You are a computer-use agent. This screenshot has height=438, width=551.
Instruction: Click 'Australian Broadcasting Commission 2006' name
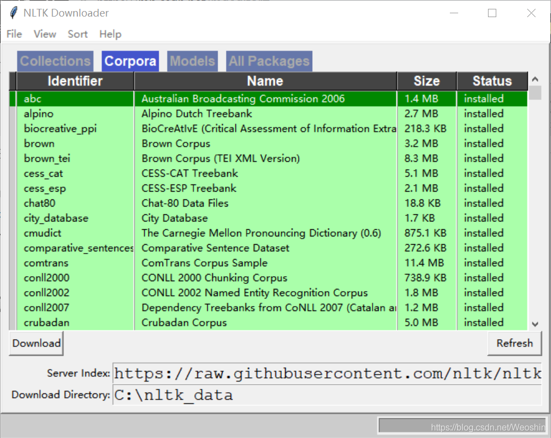click(243, 99)
